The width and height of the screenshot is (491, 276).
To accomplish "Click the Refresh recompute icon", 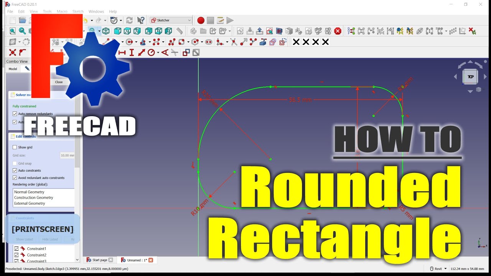I will 129,20.
